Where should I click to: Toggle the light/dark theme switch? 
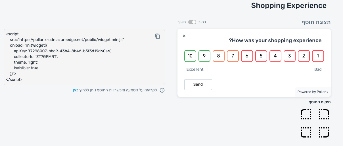tap(192, 22)
